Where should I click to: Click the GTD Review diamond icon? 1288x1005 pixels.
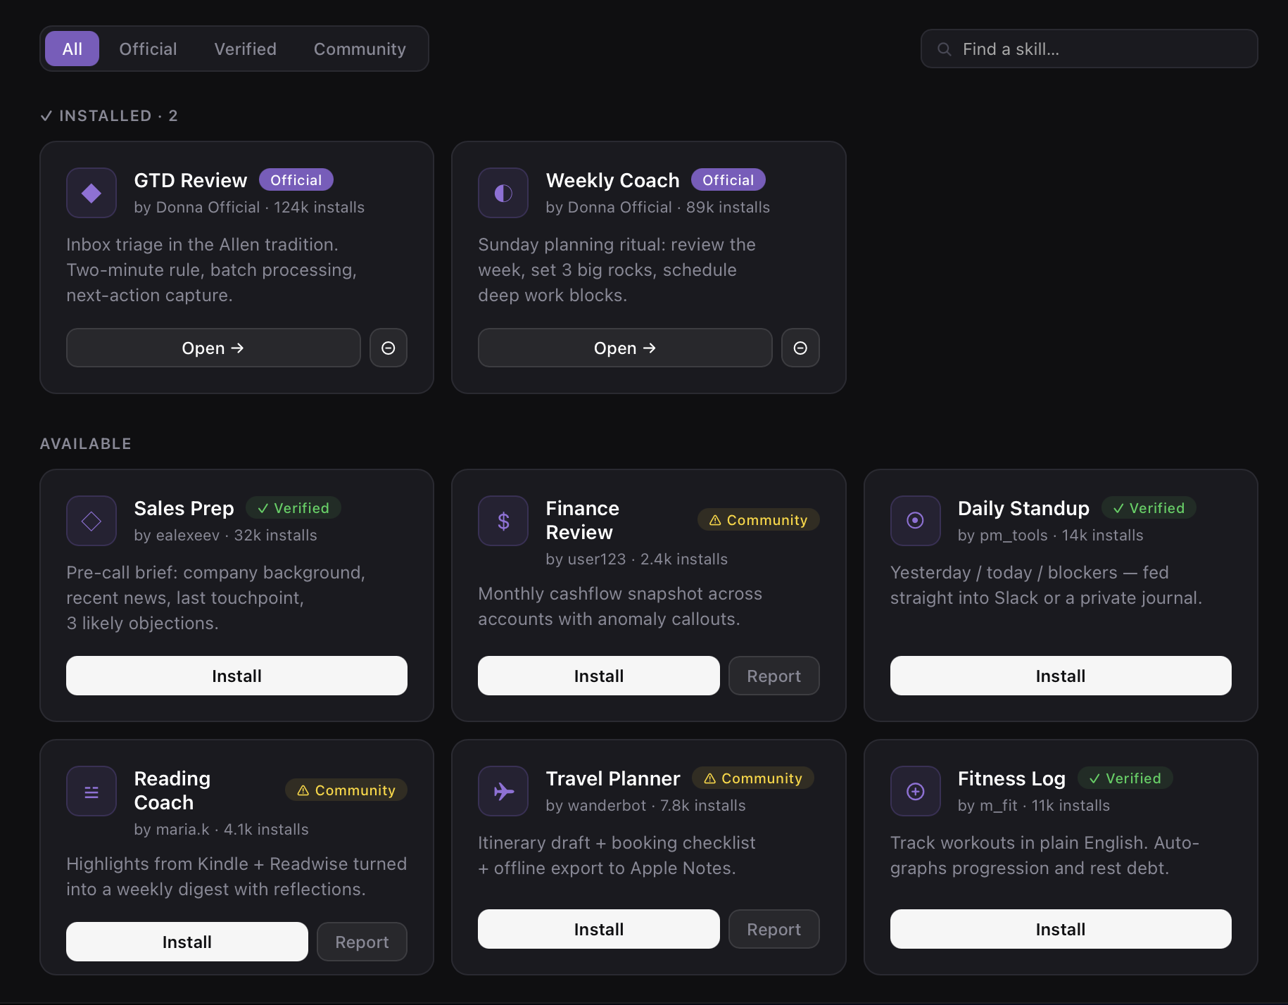pyautogui.click(x=91, y=193)
